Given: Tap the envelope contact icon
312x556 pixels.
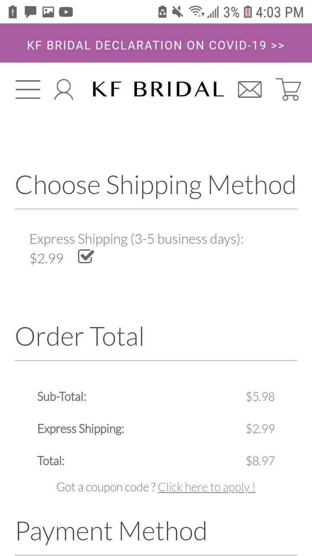Looking at the screenshot, I should [x=250, y=90].
